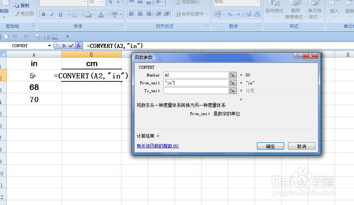
Task: Click 确定 OK button in dialog
Action: [x=271, y=146]
